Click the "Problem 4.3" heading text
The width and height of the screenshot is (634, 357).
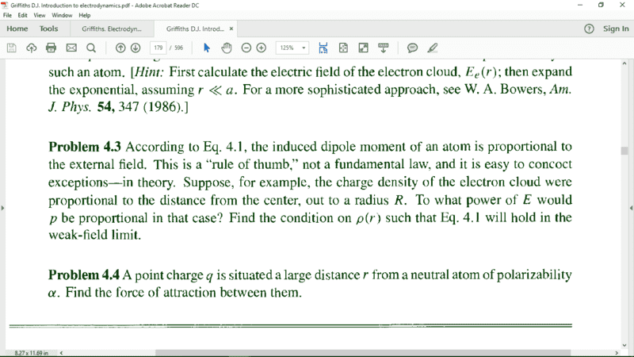[85, 147]
